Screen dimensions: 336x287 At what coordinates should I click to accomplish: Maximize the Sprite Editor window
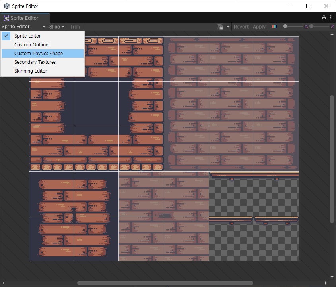coord(308,6)
